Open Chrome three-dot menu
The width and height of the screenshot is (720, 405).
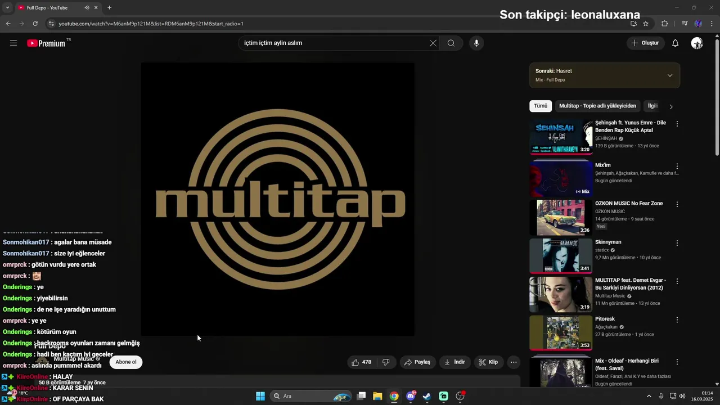click(712, 24)
